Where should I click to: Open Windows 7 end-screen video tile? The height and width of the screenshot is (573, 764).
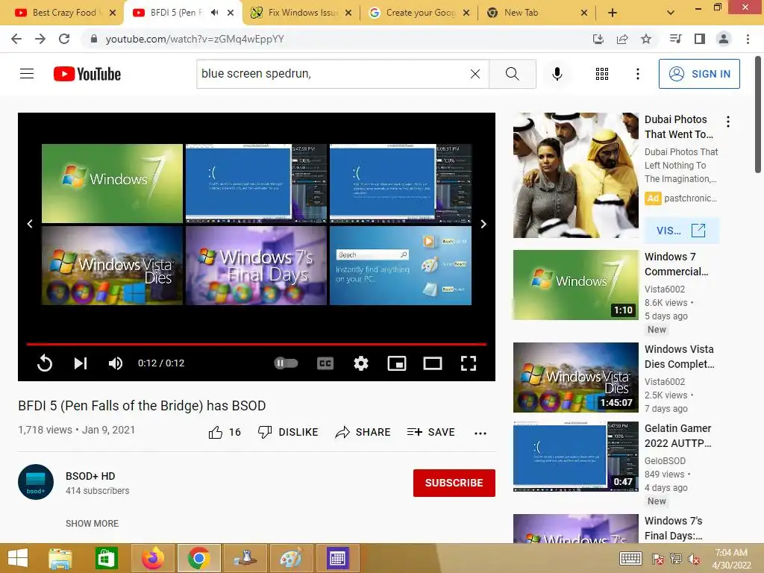[x=112, y=184]
